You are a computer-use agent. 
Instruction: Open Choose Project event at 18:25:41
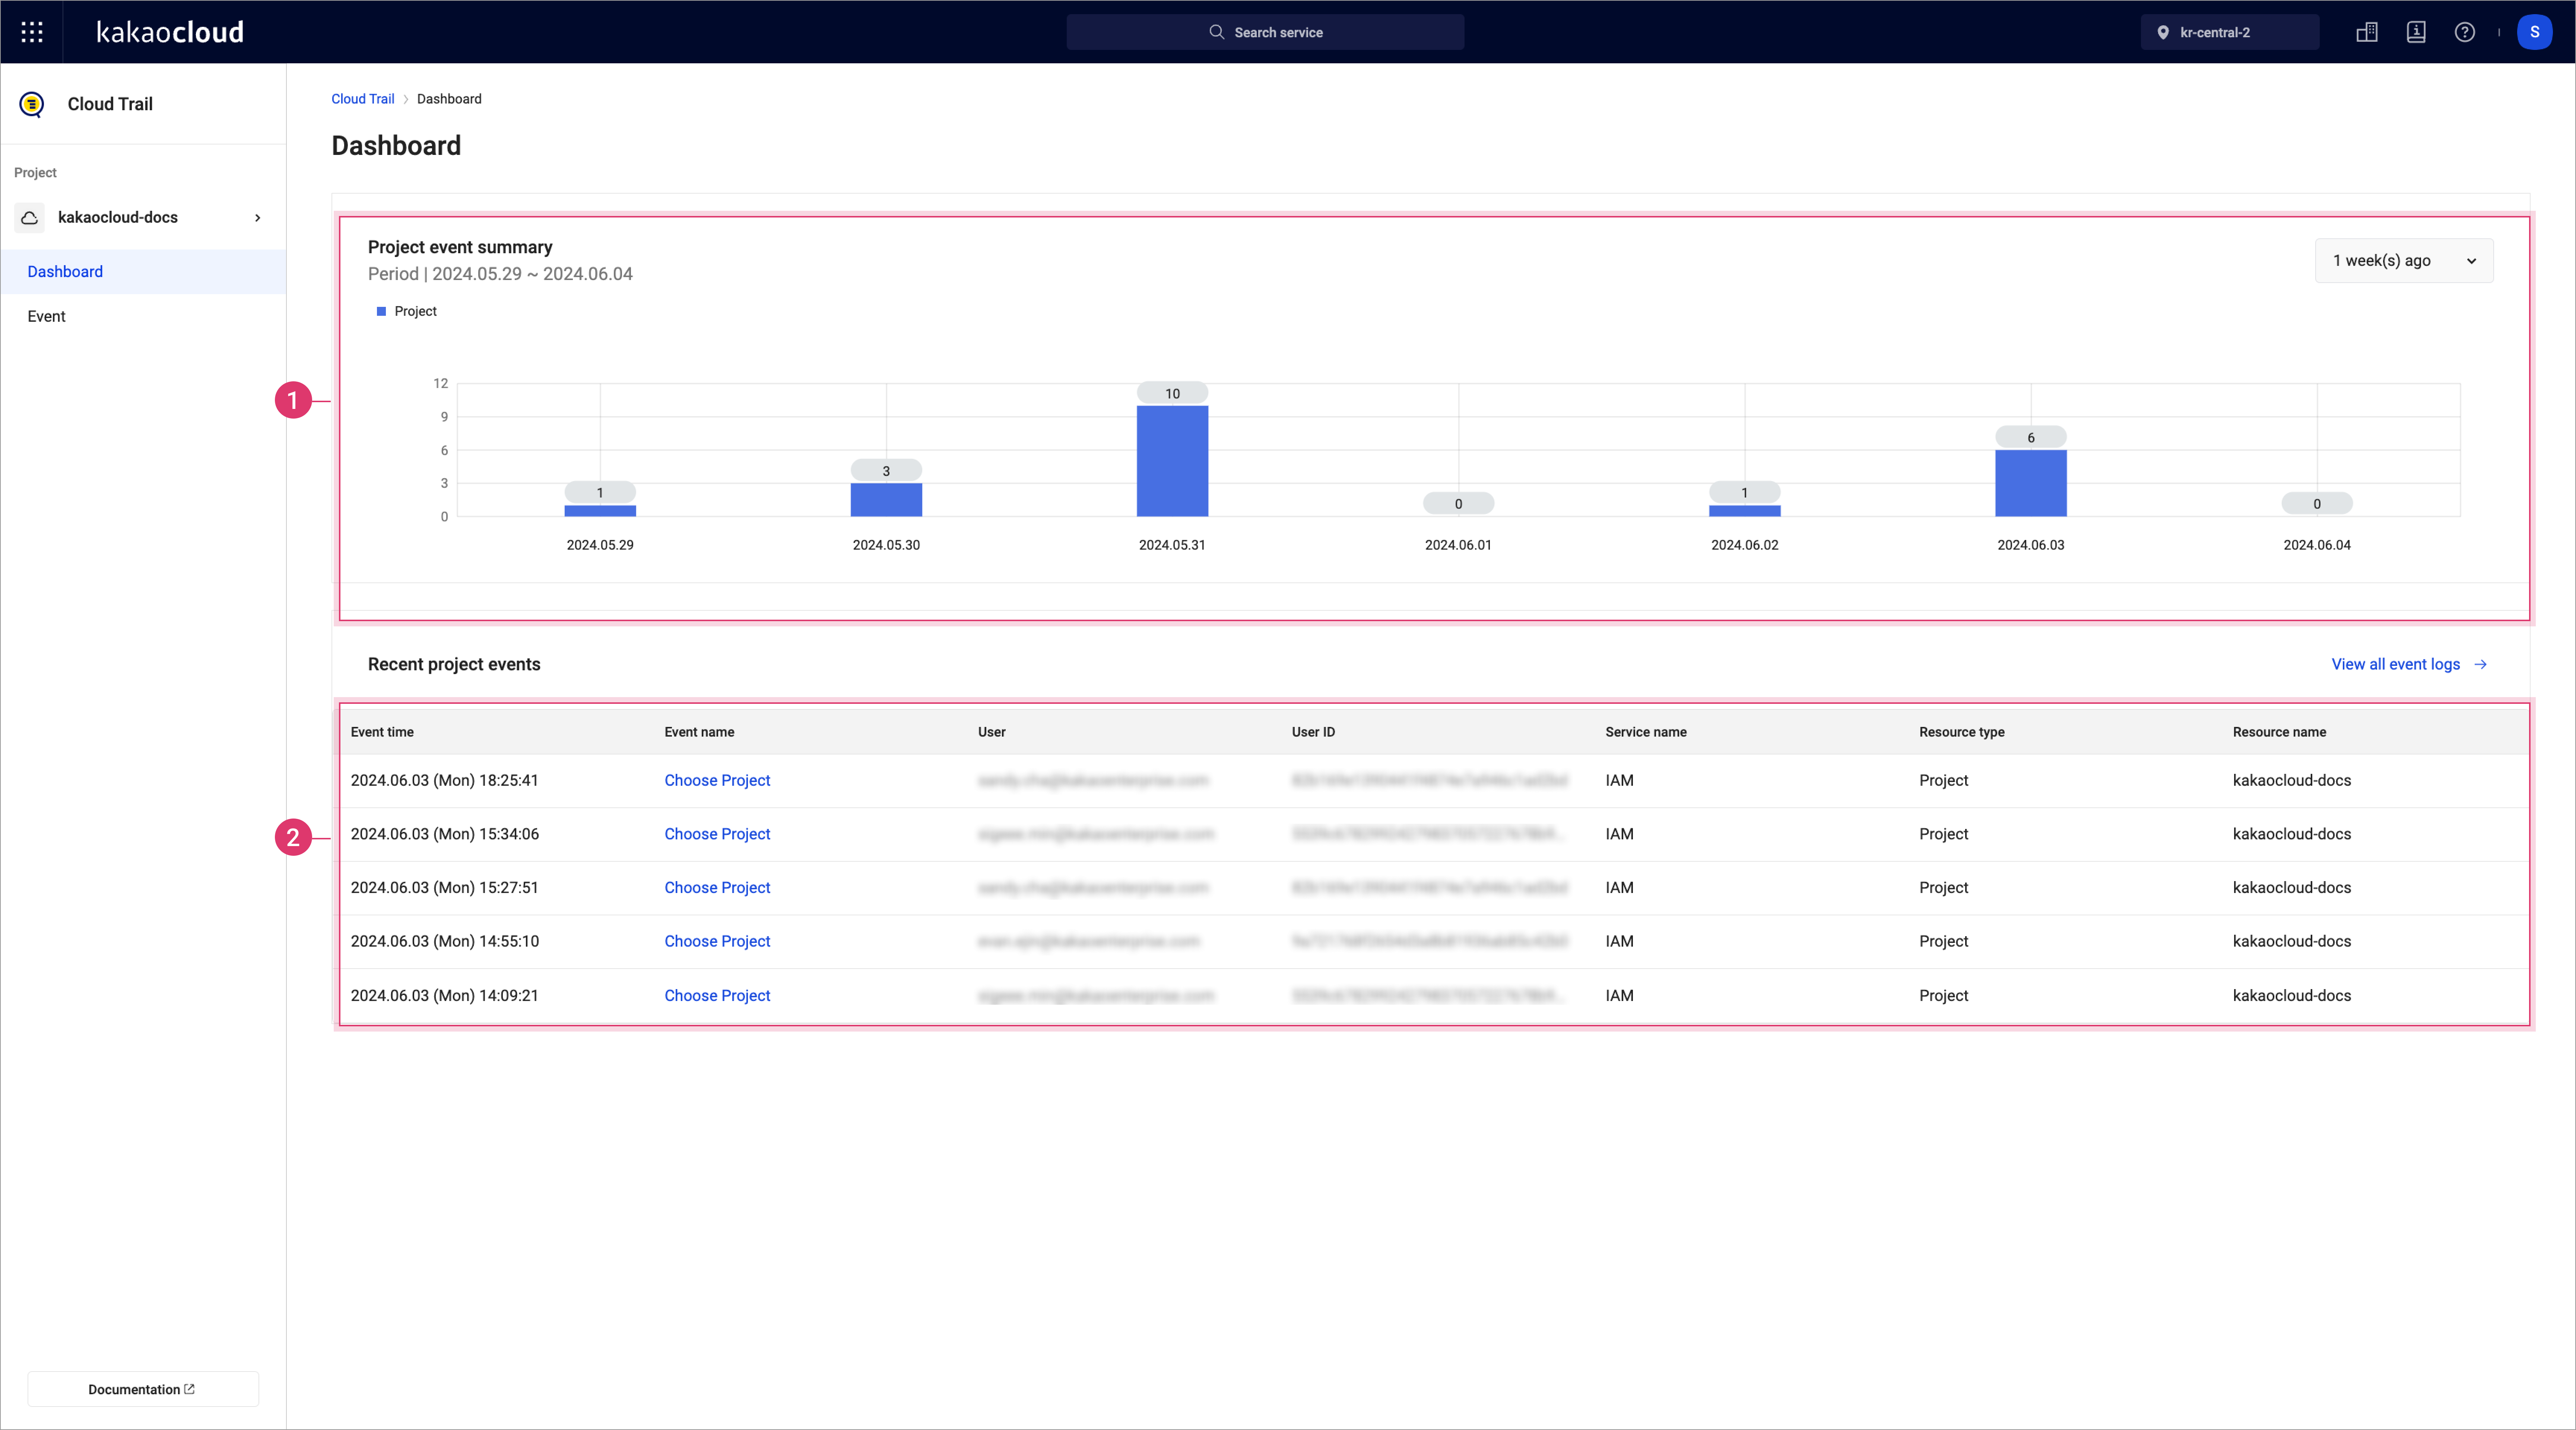(x=717, y=780)
